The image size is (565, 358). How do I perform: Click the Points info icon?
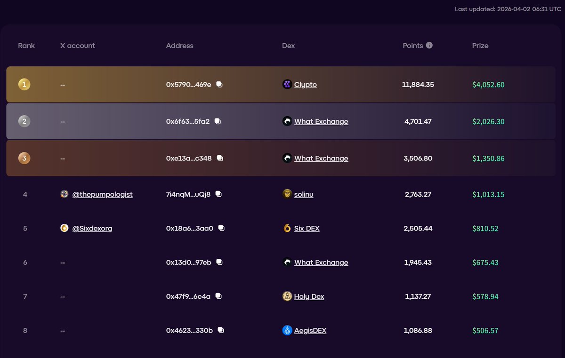(429, 45)
